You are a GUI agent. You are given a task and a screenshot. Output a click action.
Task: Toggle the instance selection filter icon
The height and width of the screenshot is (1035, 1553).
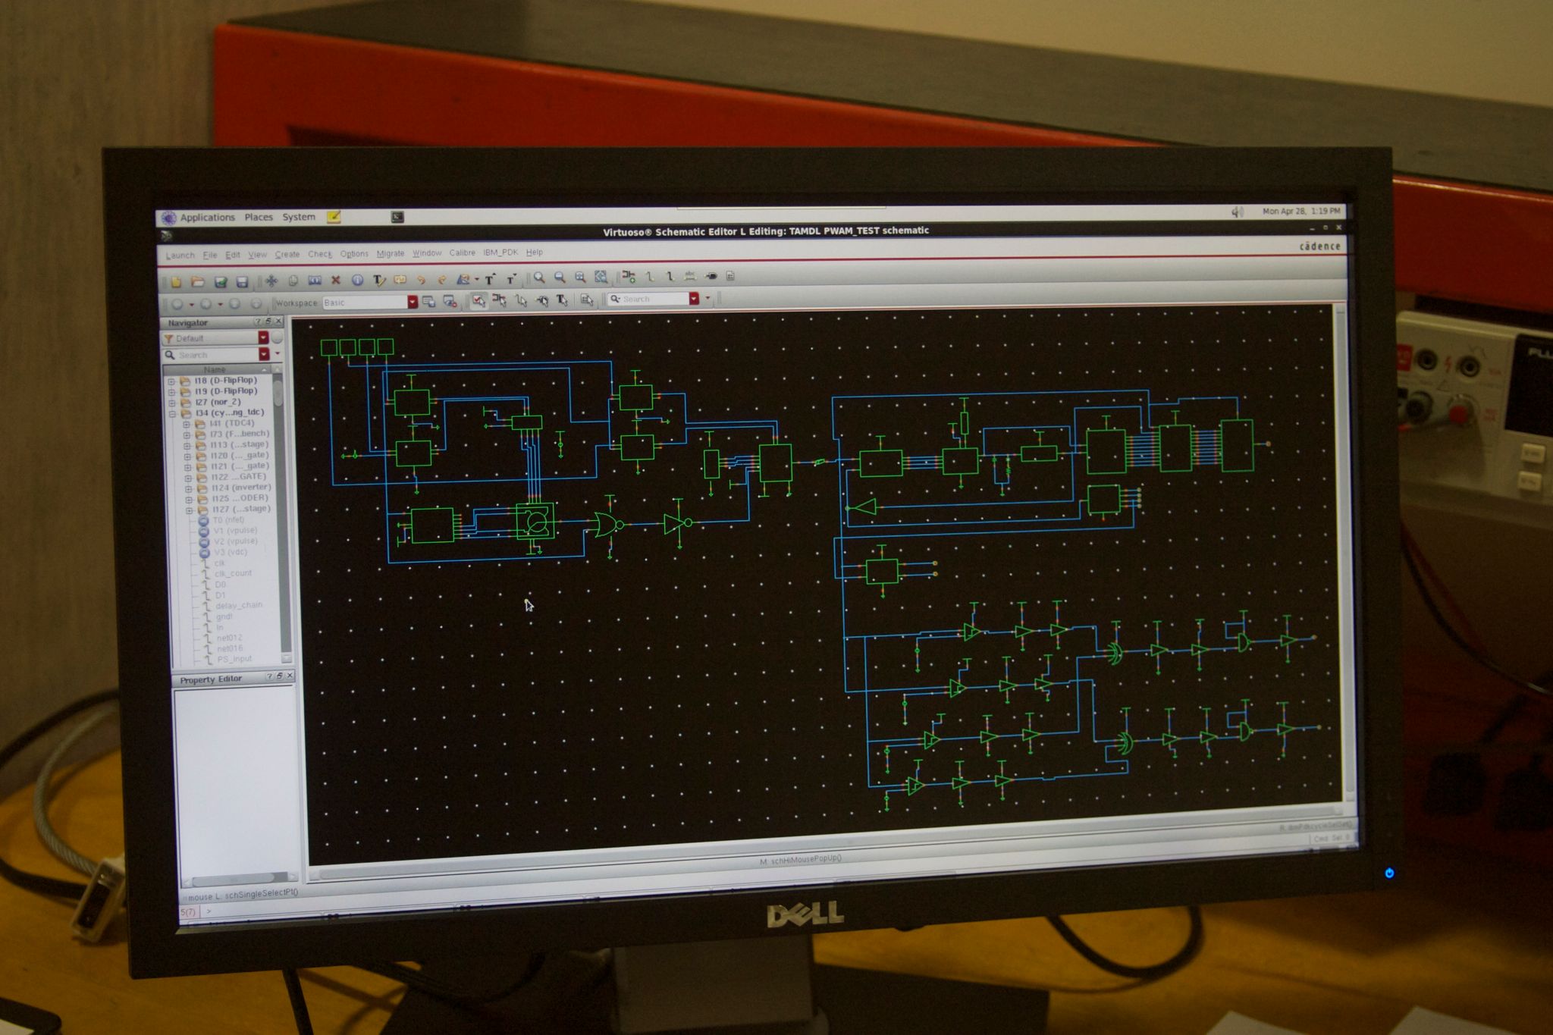[x=500, y=300]
